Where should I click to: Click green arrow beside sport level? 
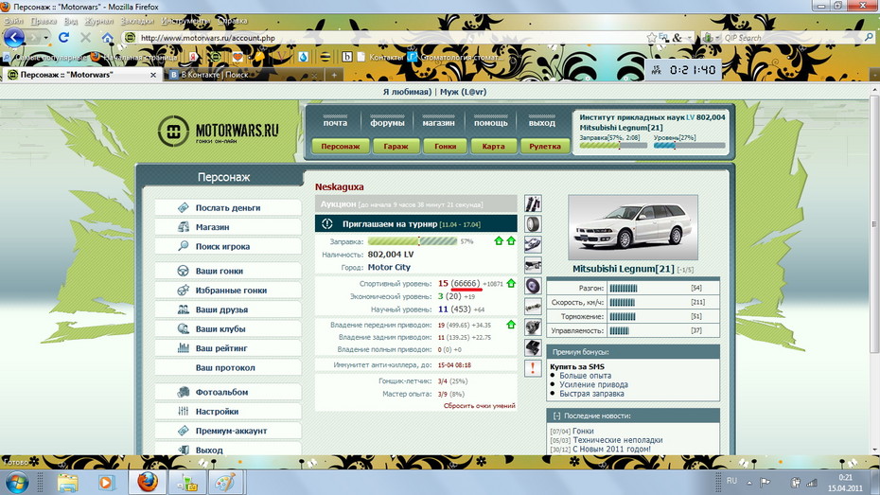[x=511, y=283]
